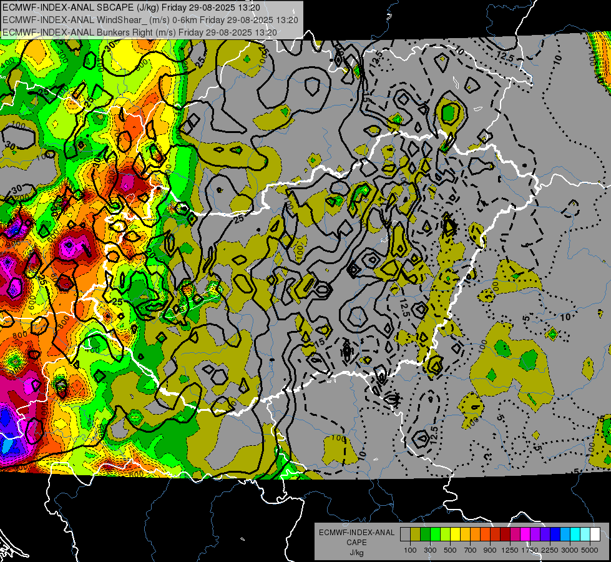Click the 500 value on the CAPE scale
This screenshot has height=562, width=611.
pyautogui.click(x=450, y=550)
